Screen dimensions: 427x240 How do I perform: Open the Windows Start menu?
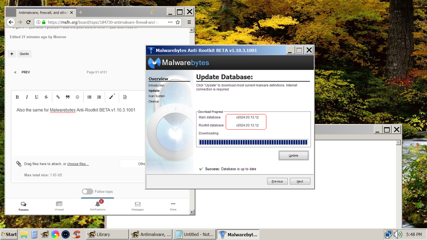click(9, 234)
